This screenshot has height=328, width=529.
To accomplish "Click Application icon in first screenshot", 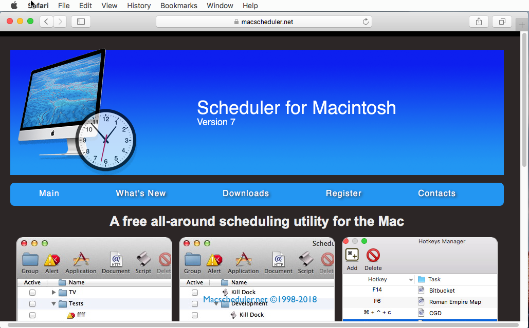I will click(81, 263).
